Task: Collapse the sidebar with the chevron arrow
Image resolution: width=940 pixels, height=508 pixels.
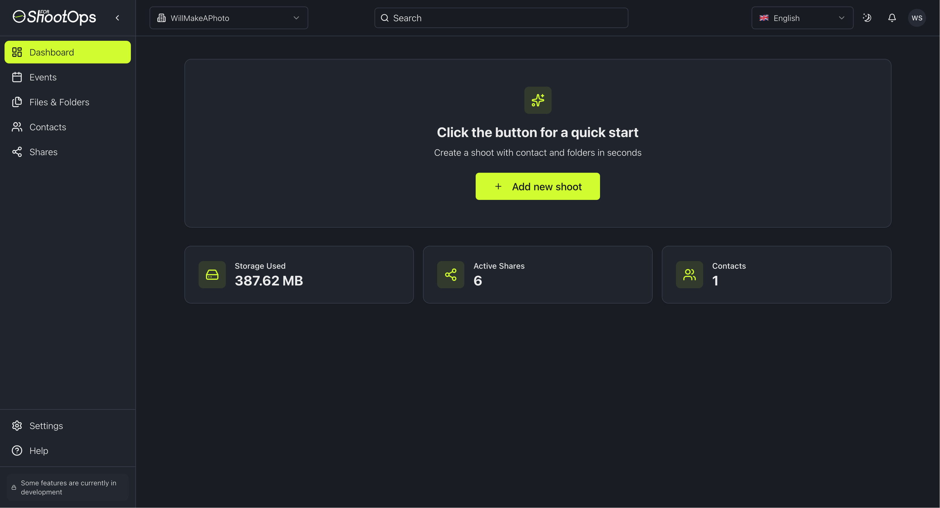Action: click(x=118, y=18)
